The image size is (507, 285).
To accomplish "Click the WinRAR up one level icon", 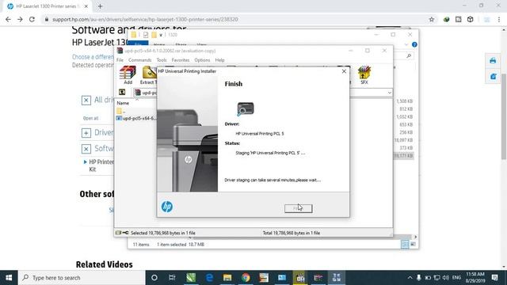I will pos(122,93).
